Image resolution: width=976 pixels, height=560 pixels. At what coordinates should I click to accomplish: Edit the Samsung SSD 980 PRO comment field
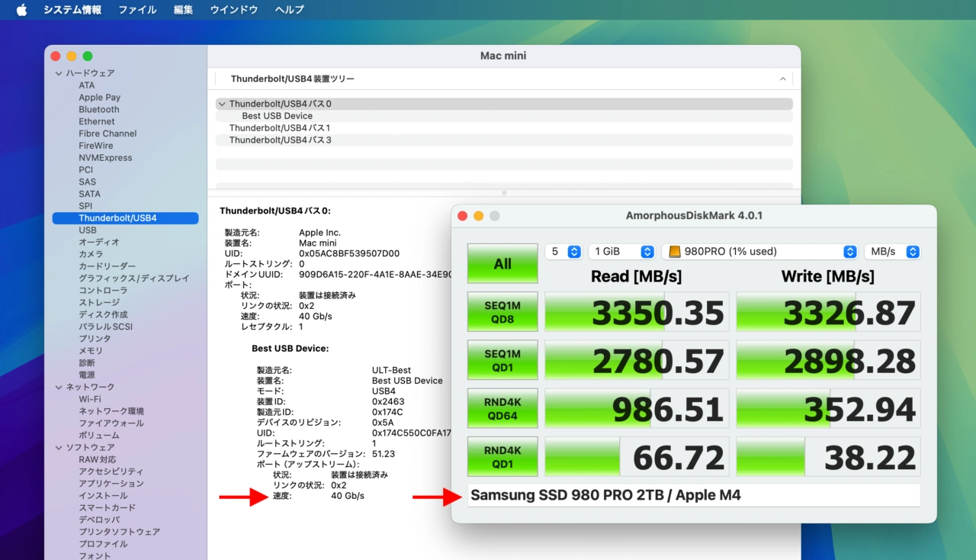coord(694,495)
